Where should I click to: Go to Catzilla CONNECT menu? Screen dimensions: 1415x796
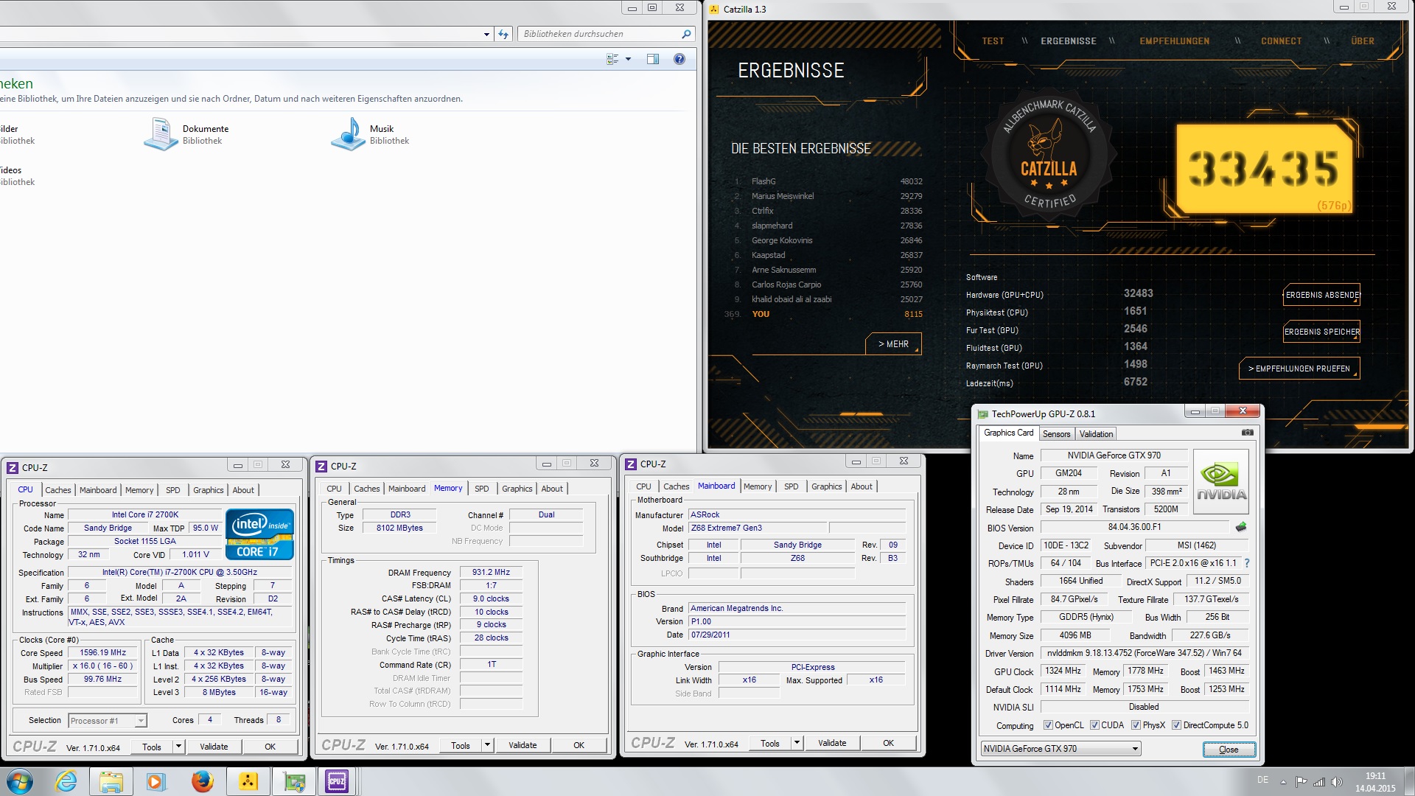[1281, 41]
